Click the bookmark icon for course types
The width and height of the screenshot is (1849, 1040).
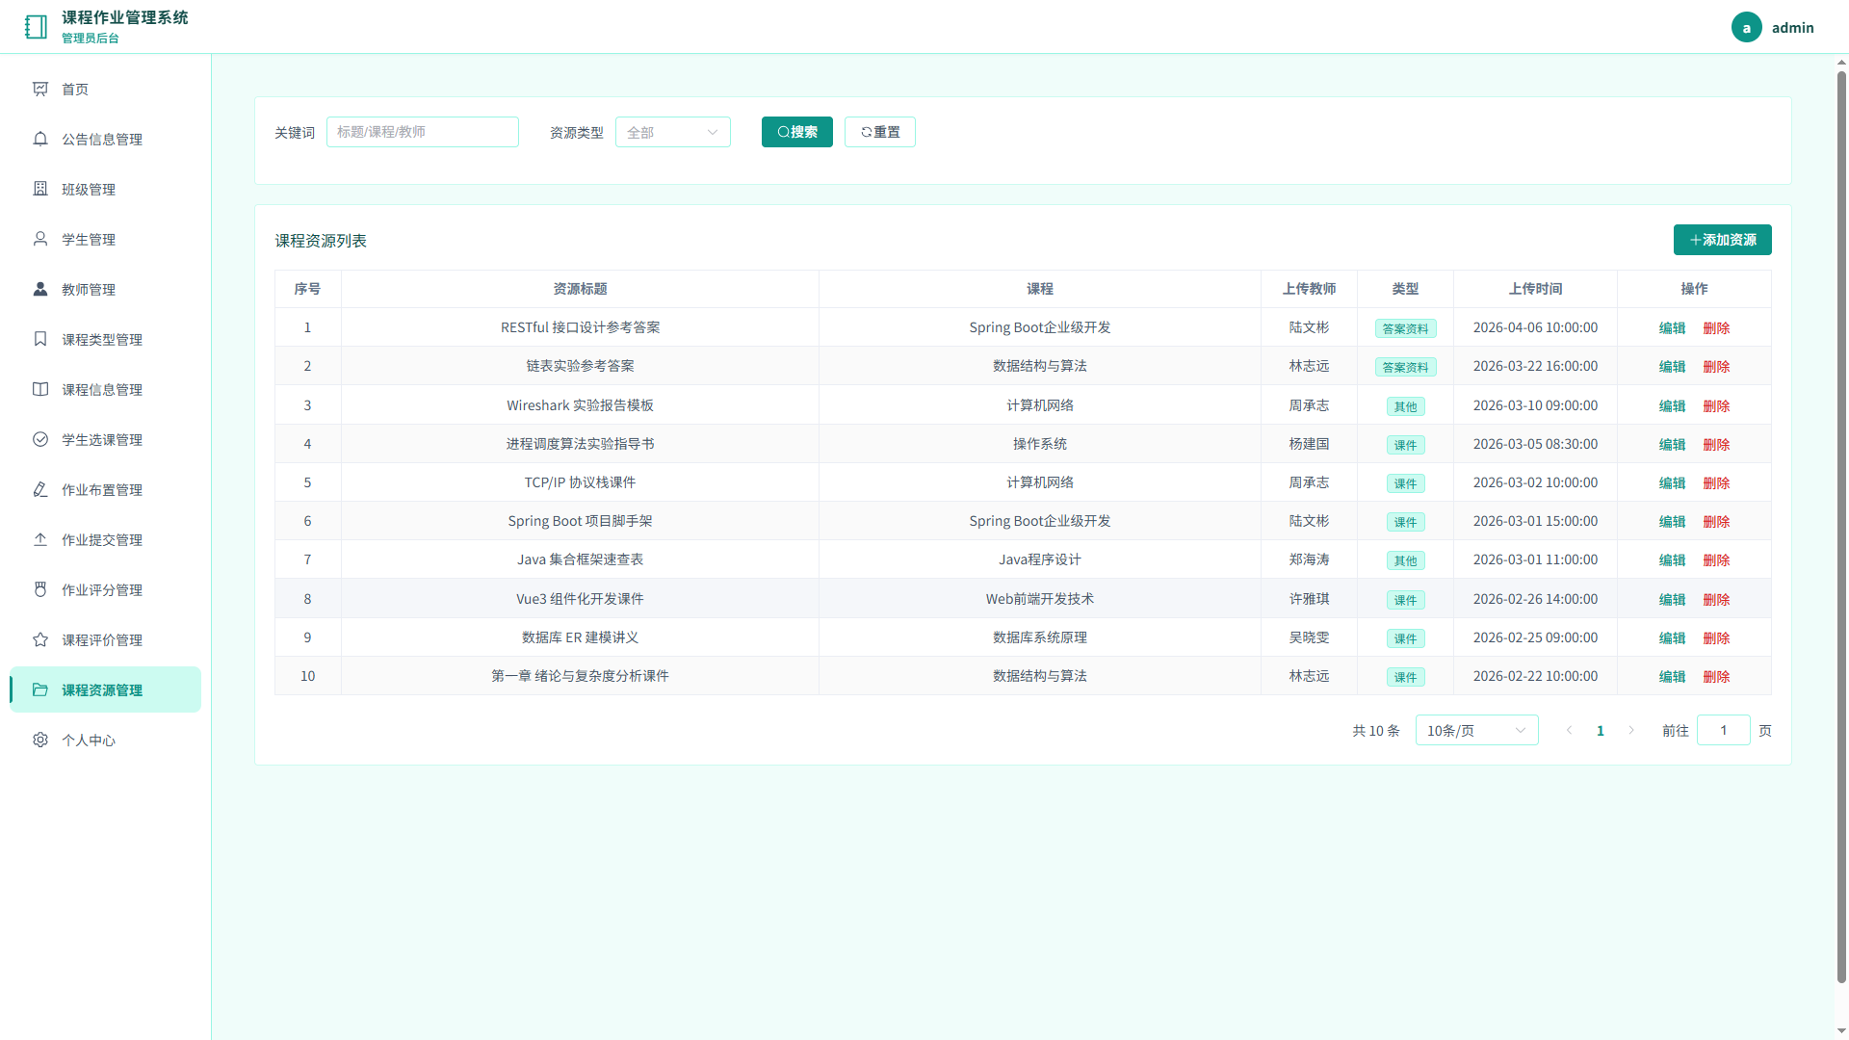[x=40, y=339]
